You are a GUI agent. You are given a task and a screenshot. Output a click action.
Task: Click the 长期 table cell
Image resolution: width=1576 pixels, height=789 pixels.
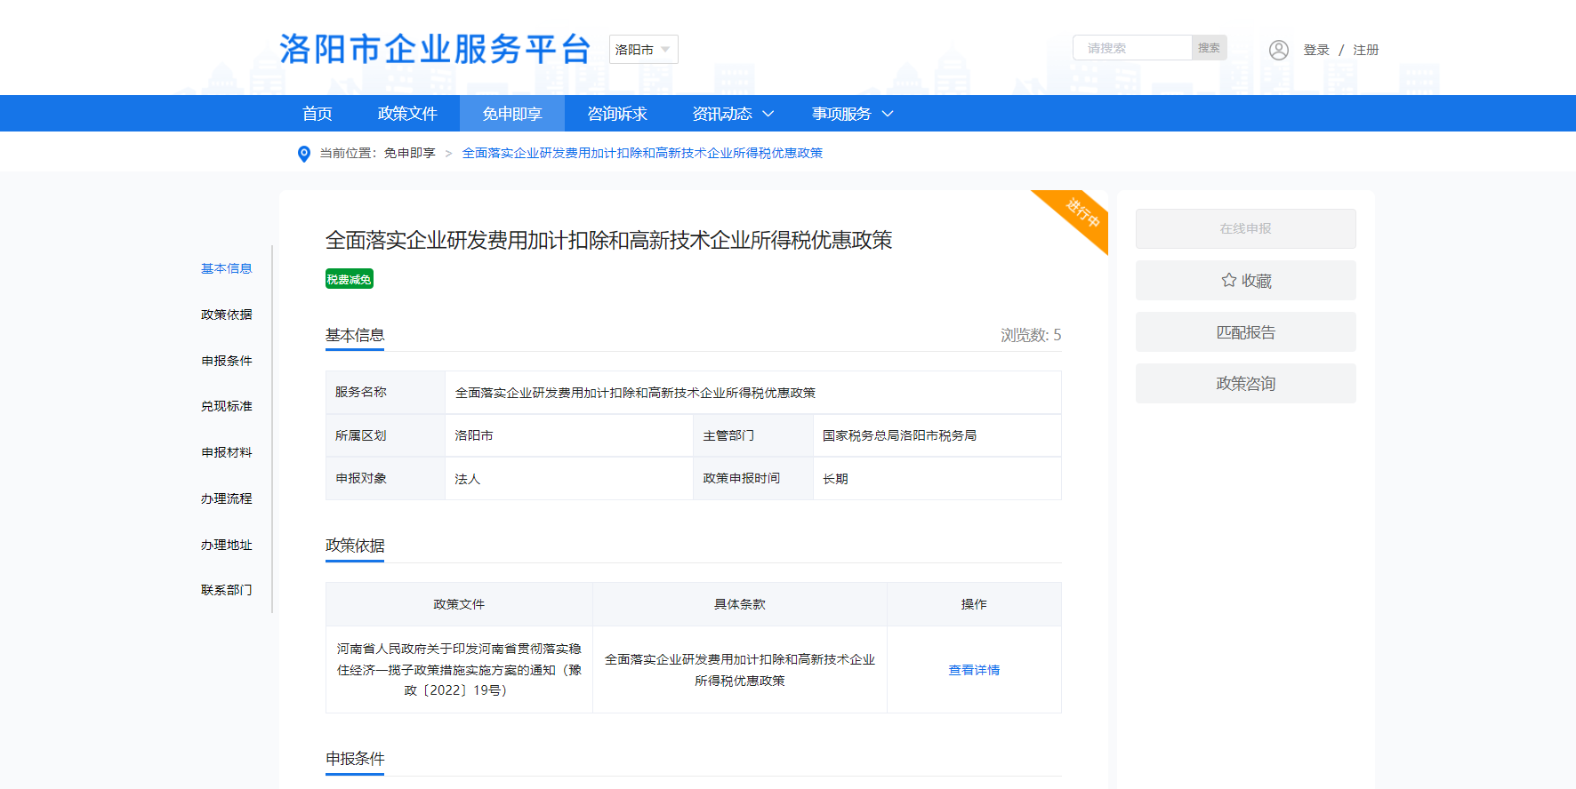937,478
